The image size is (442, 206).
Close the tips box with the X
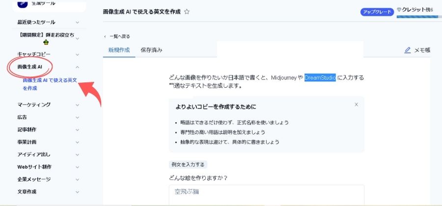click(x=357, y=104)
